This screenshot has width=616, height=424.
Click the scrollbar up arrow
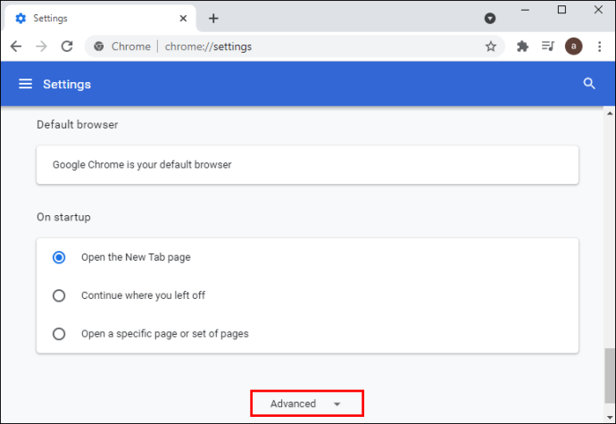click(x=610, y=113)
